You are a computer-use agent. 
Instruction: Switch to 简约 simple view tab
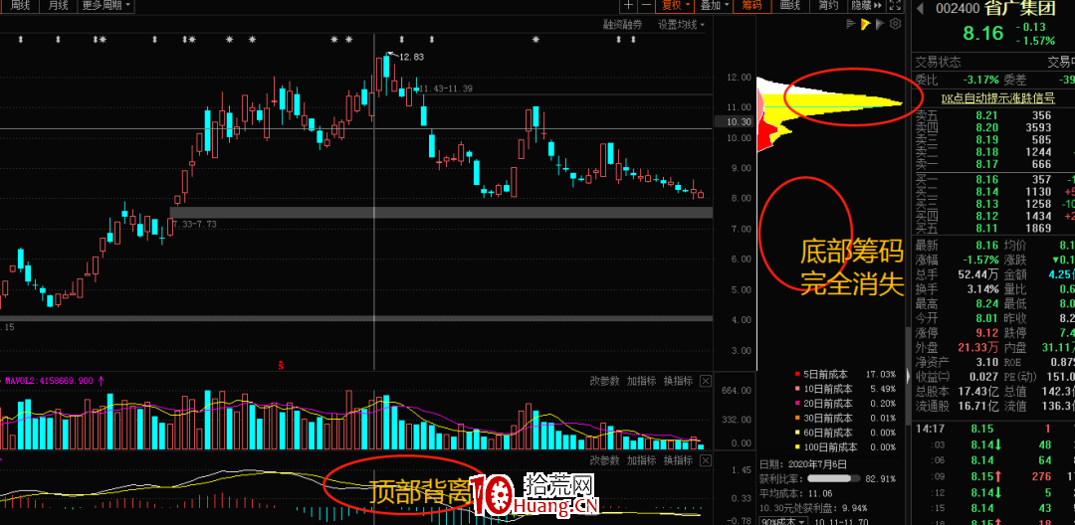pyautogui.click(x=828, y=6)
